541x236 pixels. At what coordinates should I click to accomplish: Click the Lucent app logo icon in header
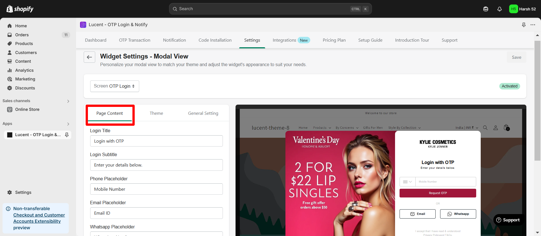(x=83, y=25)
